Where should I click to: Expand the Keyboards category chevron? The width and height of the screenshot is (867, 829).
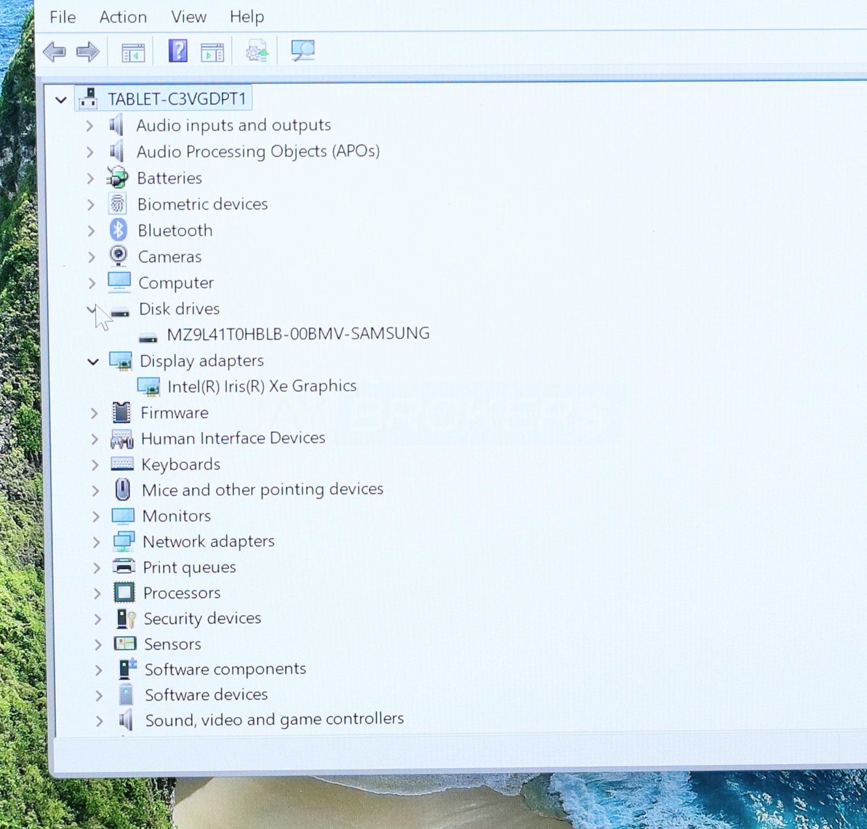(x=95, y=465)
